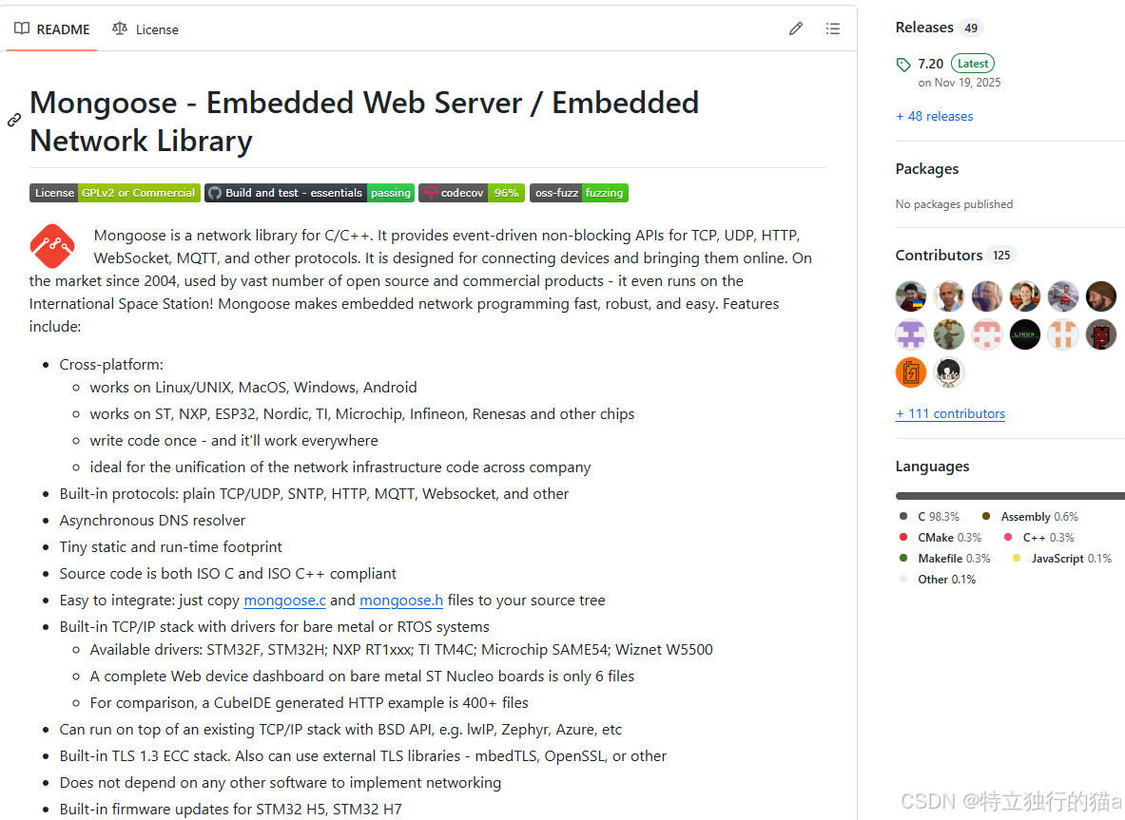Select the JavaScript 0.1% language entry
The width and height of the screenshot is (1125, 820).
(1062, 559)
